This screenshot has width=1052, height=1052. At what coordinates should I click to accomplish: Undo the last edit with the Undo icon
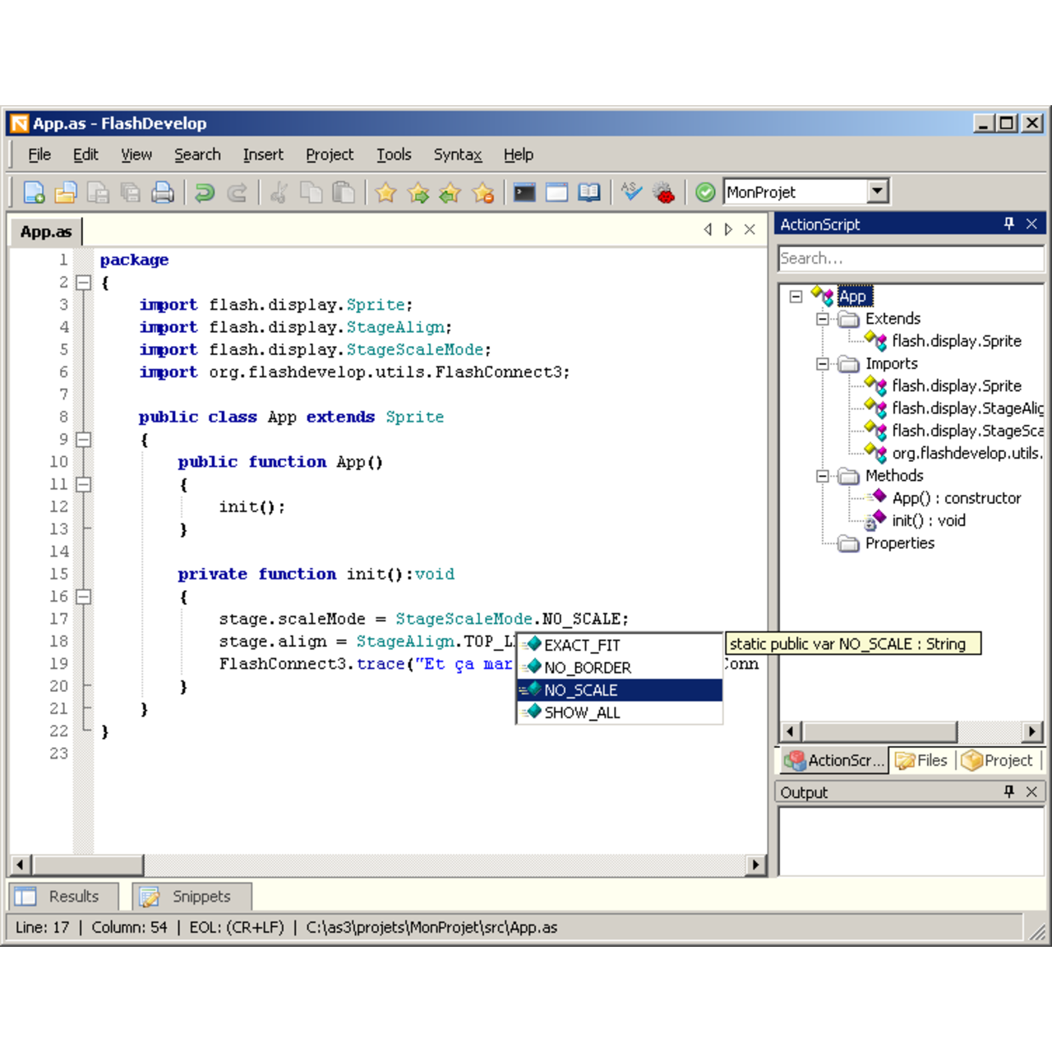tap(205, 191)
